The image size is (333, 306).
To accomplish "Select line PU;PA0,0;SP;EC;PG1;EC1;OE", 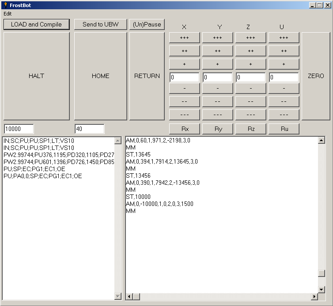I will coord(43,176).
